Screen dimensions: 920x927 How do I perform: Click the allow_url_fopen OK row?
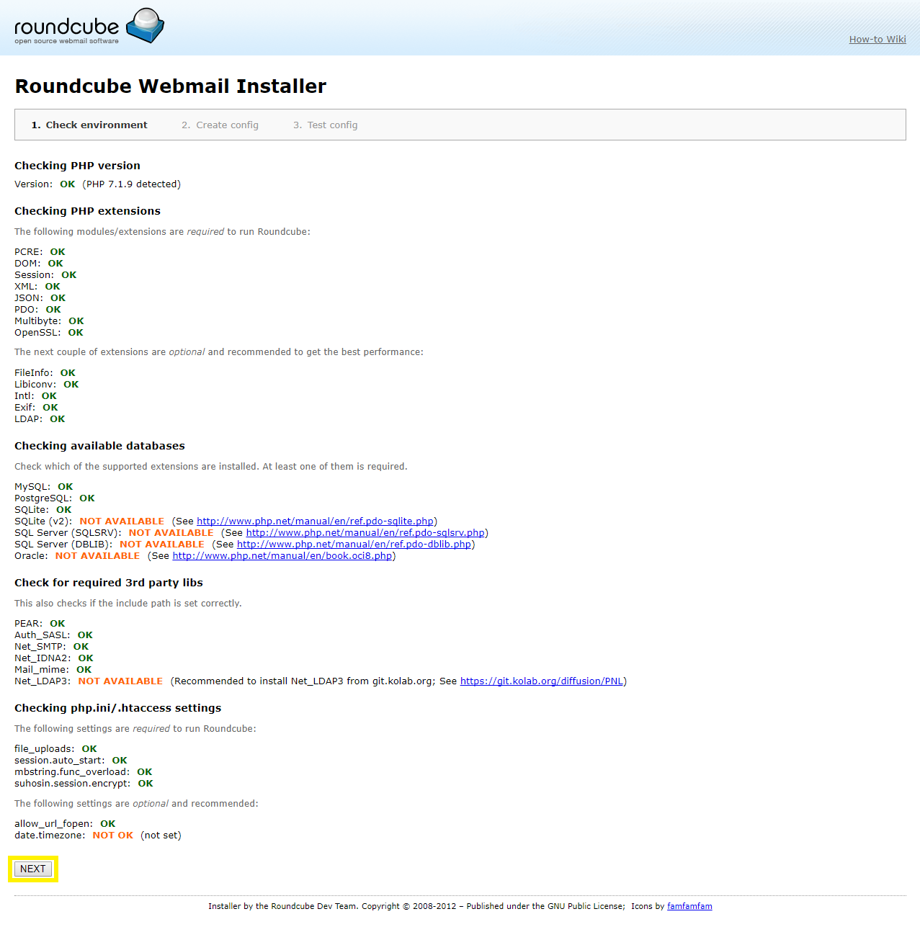click(x=65, y=824)
